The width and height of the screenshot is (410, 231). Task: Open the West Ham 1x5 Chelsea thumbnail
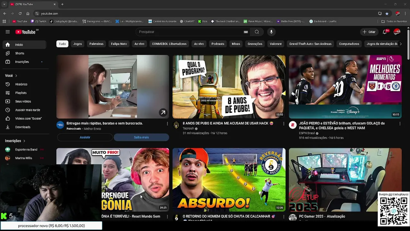click(x=345, y=87)
